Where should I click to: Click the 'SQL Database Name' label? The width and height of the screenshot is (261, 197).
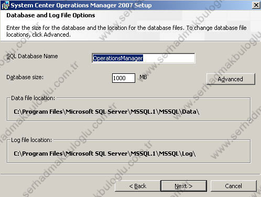click(x=32, y=56)
